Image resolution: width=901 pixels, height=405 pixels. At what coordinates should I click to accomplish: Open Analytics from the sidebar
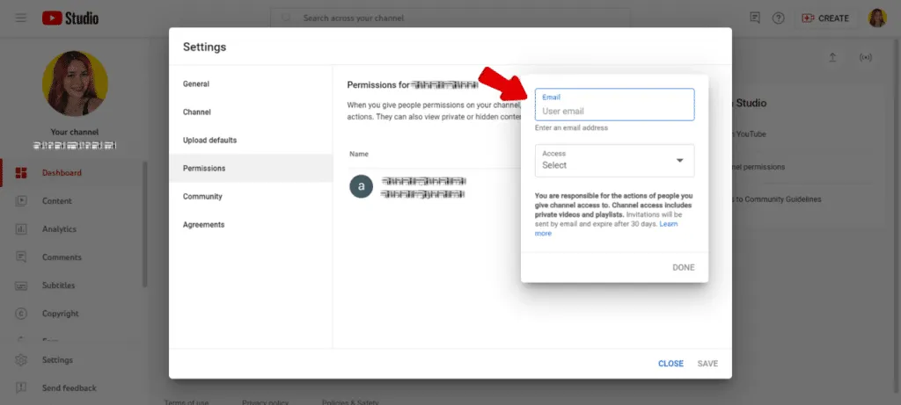click(x=58, y=229)
